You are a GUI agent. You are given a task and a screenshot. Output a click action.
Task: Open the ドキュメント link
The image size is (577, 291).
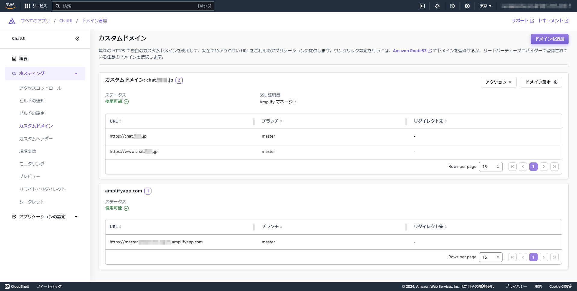(x=553, y=21)
